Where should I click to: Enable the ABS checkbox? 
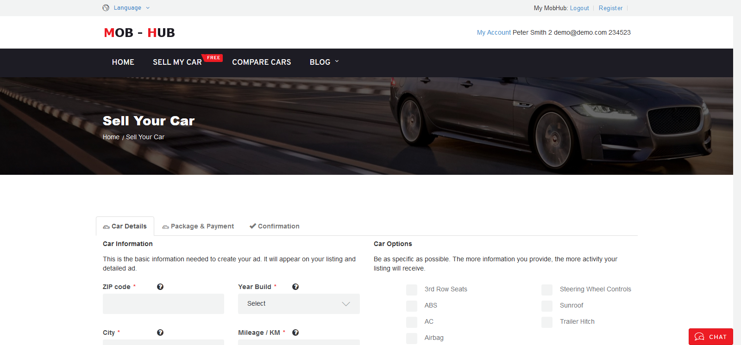[412, 306]
